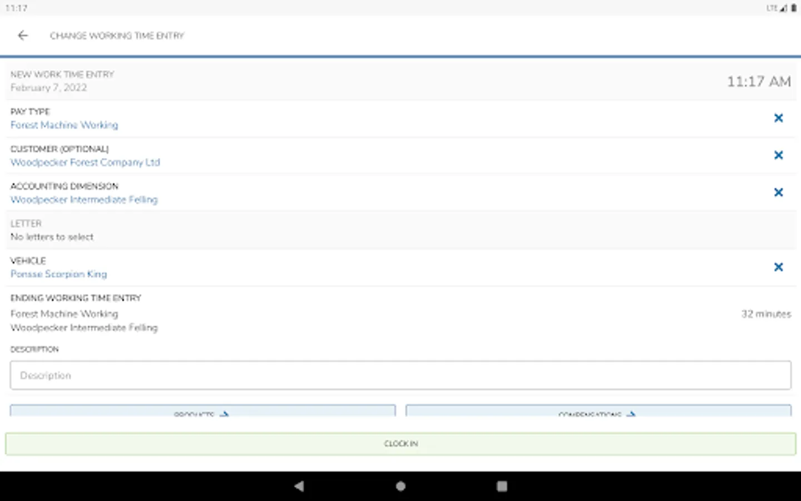
Task: Focus the Description input field
Action: [x=400, y=375]
